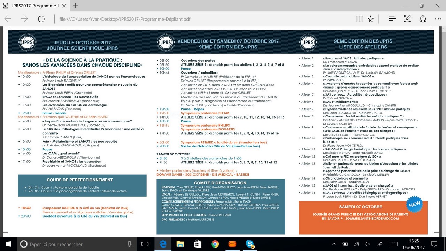Click the blue NEW badge
446x251 pixels.
pos(414,204)
